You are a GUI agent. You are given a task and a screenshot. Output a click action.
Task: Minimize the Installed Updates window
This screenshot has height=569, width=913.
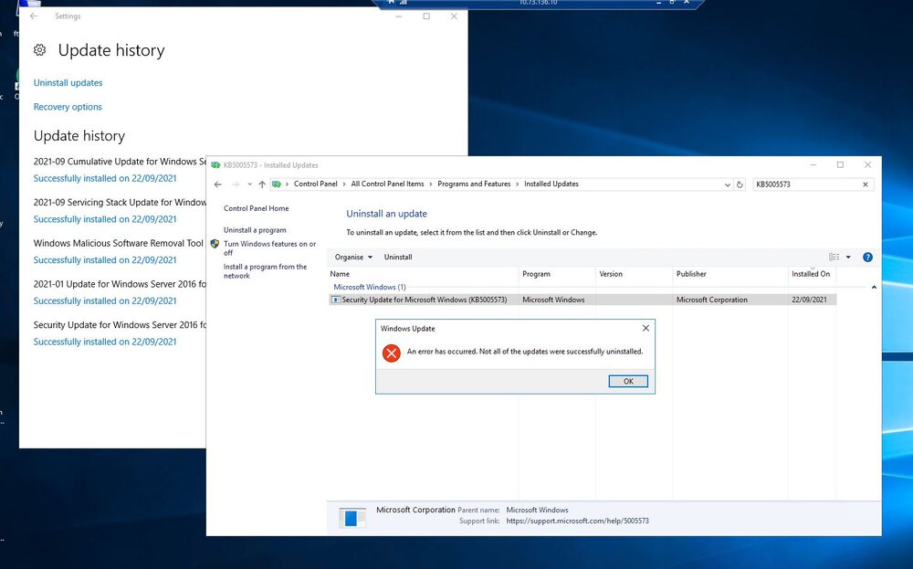tap(813, 164)
